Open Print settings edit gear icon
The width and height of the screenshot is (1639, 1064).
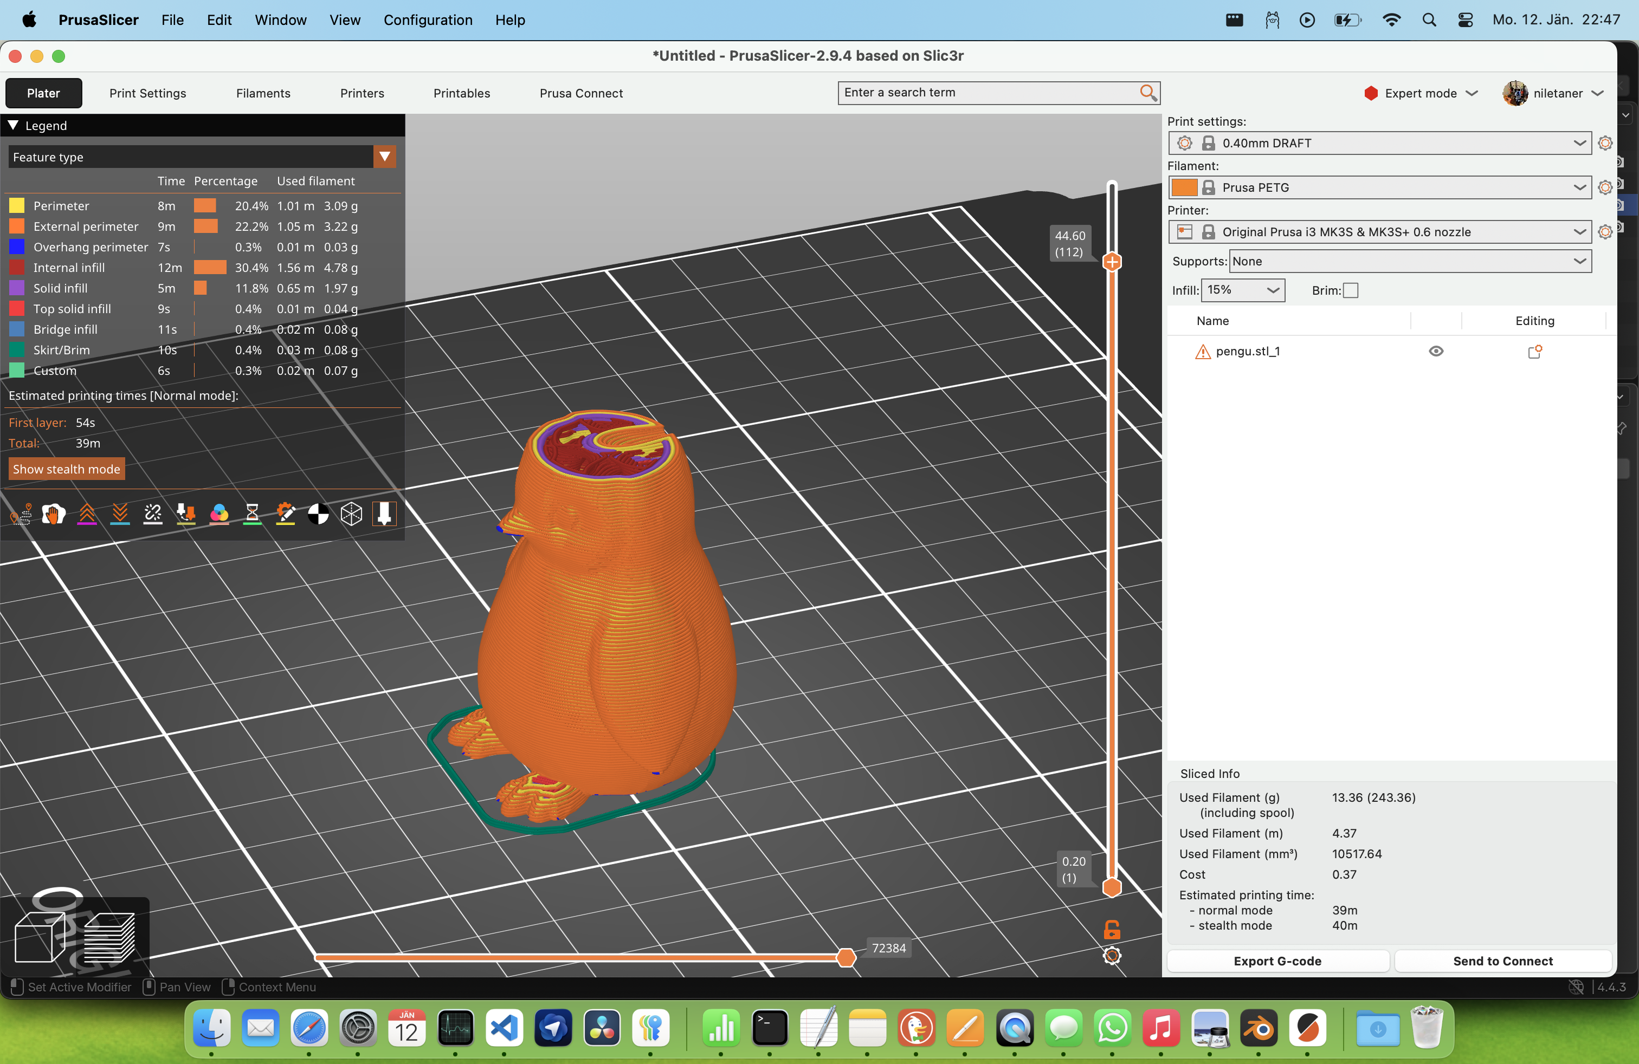(1604, 143)
